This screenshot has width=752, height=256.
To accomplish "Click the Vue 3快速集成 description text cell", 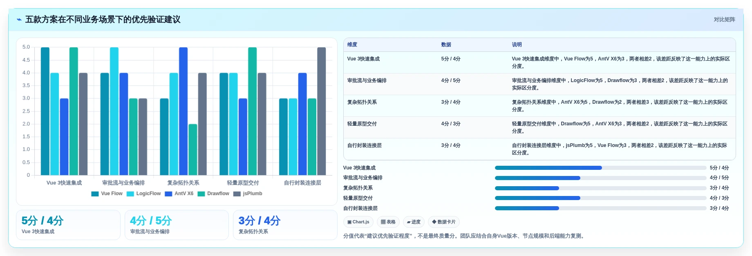I will tap(621, 62).
